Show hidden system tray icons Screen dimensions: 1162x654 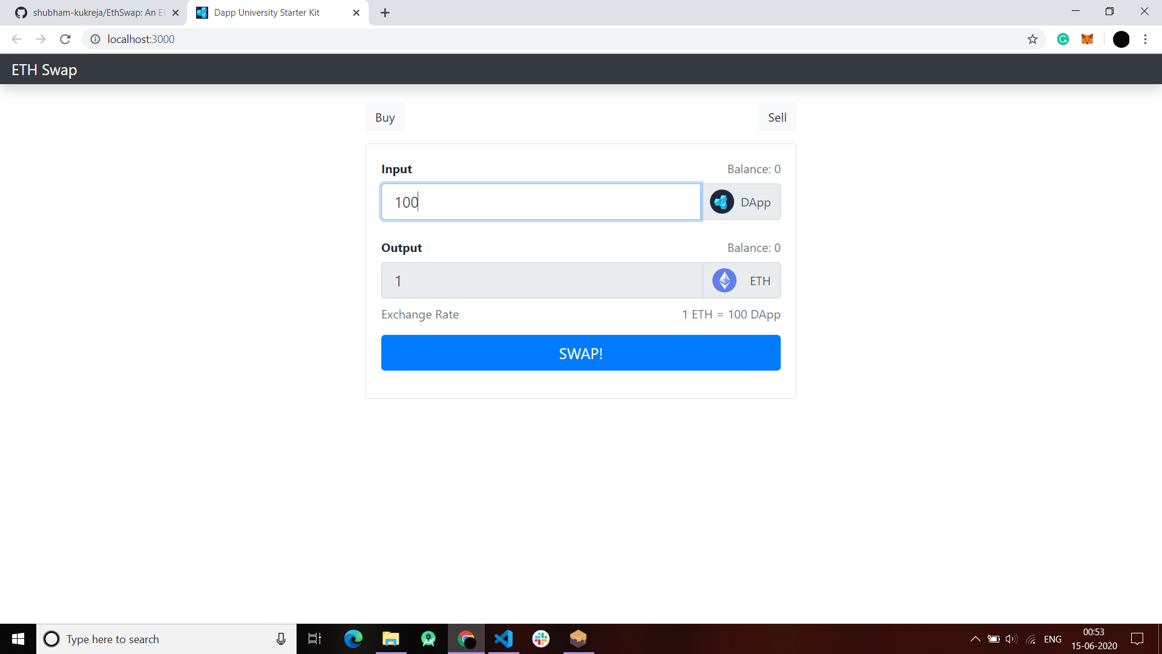pos(975,639)
